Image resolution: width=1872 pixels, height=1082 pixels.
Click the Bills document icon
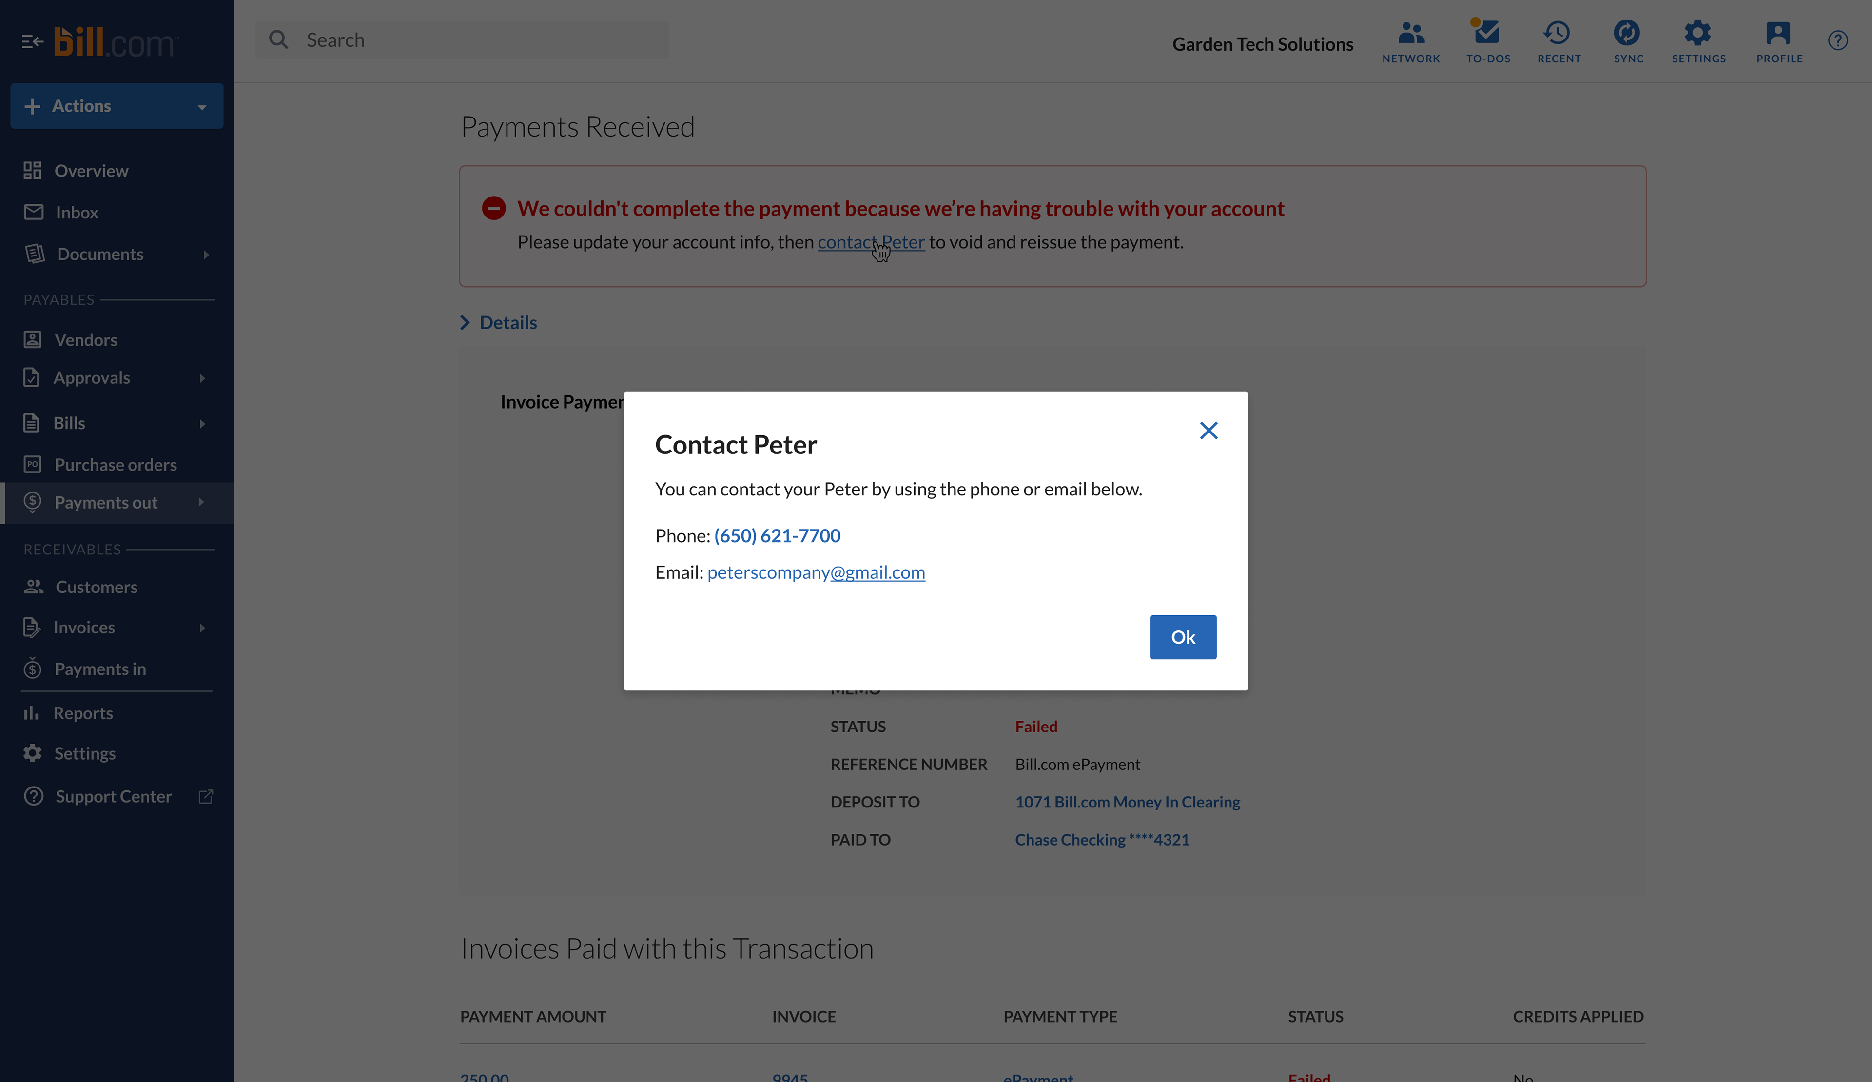[31, 423]
